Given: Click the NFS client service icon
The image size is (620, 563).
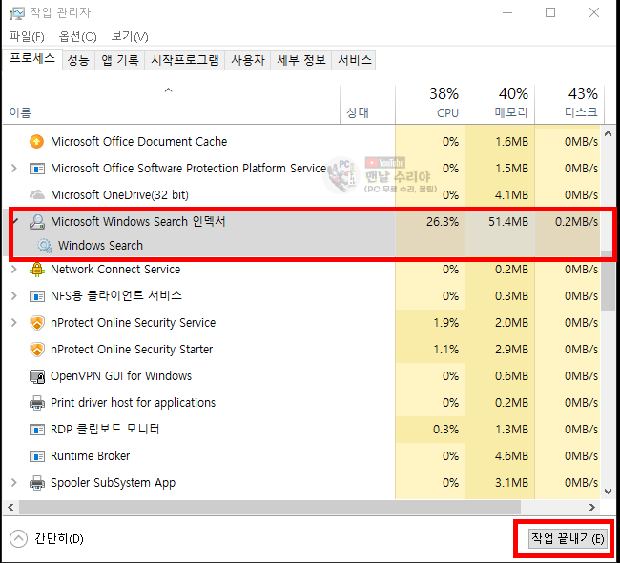Looking at the screenshot, I should [x=37, y=296].
